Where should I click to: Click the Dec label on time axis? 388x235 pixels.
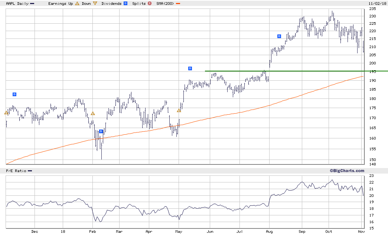(35, 232)
